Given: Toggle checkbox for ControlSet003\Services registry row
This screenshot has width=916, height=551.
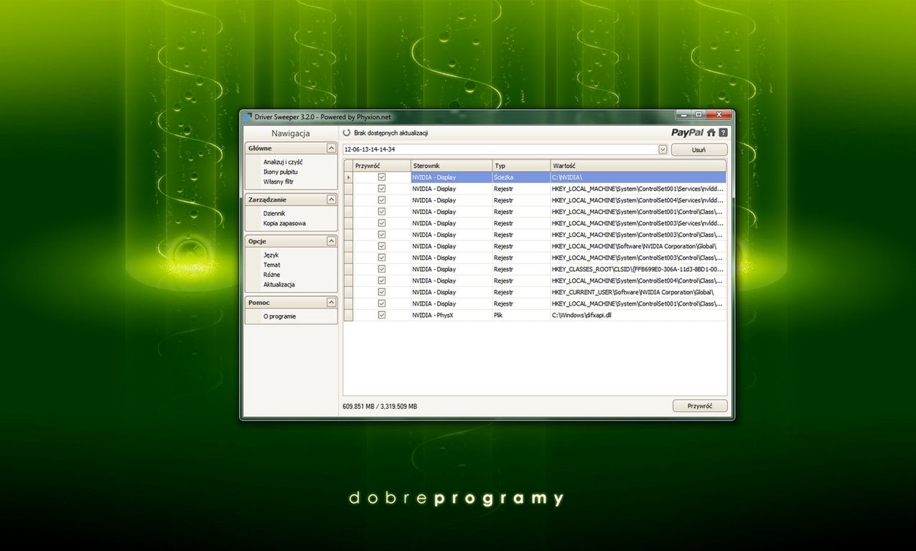Looking at the screenshot, I should point(382,223).
